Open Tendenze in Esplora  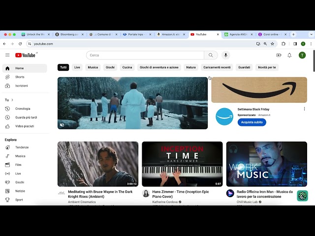pyautogui.click(x=25, y=147)
